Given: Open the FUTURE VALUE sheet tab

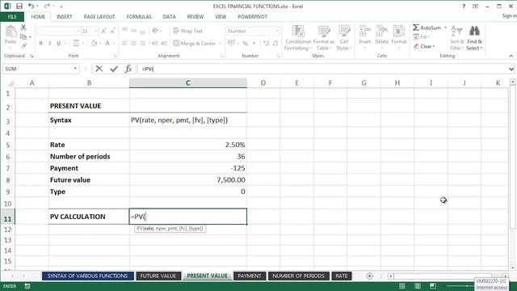Looking at the screenshot, I should pyautogui.click(x=158, y=276).
